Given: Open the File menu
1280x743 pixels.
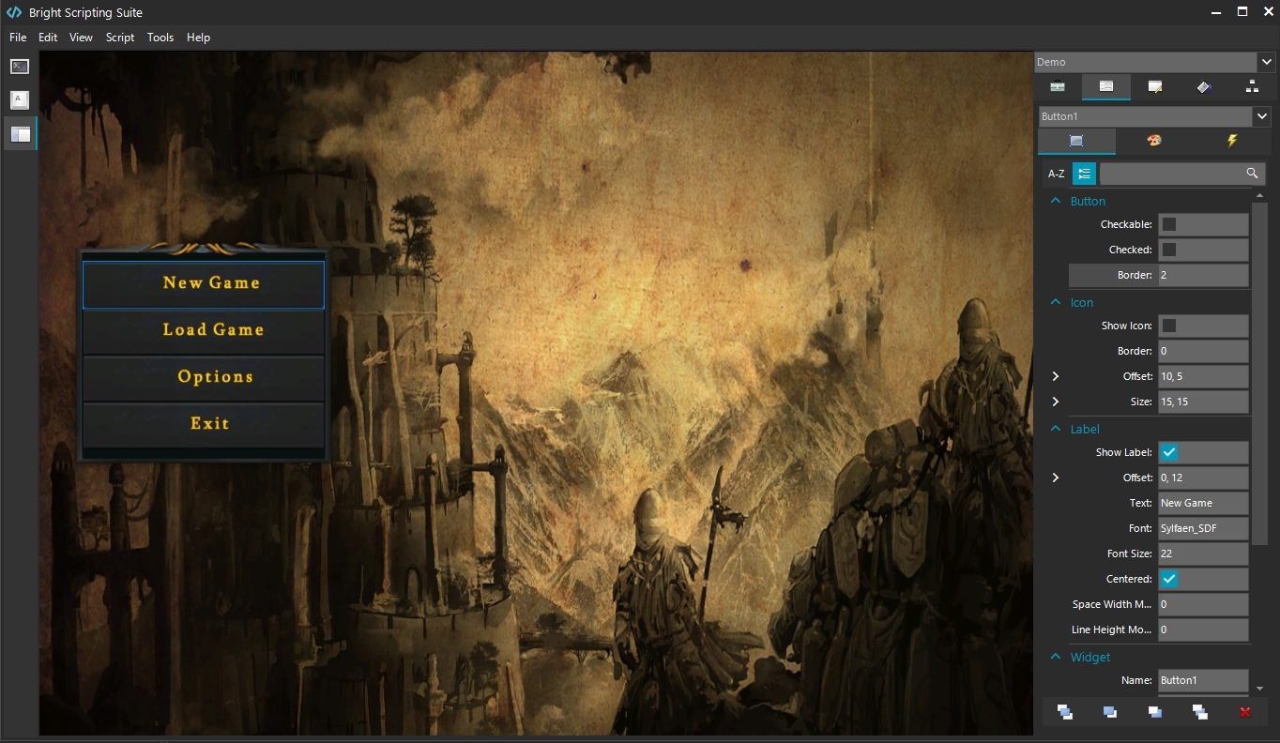Looking at the screenshot, I should tap(18, 38).
